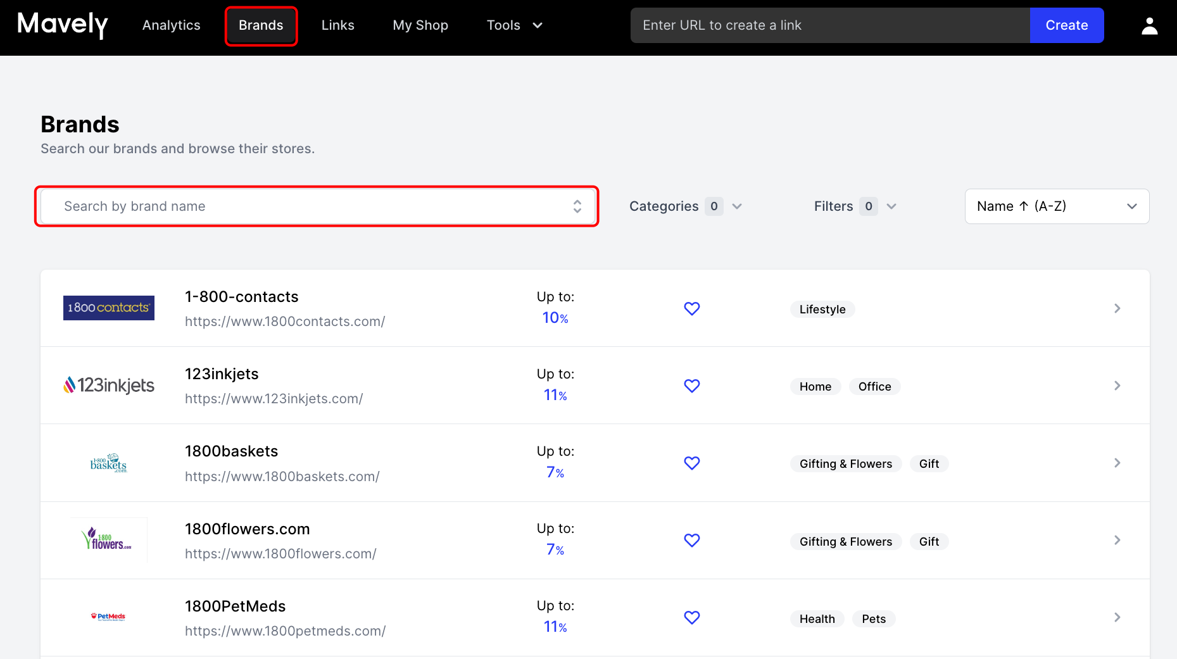The width and height of the screenshot is (1177, 659).
Task: Expand the Categories dropdown
Action: tap(686, 206)
